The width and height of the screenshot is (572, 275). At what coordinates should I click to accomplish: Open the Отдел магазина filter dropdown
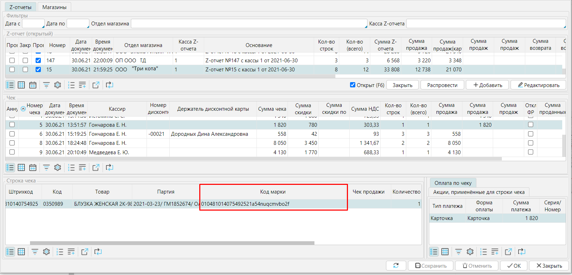pyautogui.click(x=249, y=24)
